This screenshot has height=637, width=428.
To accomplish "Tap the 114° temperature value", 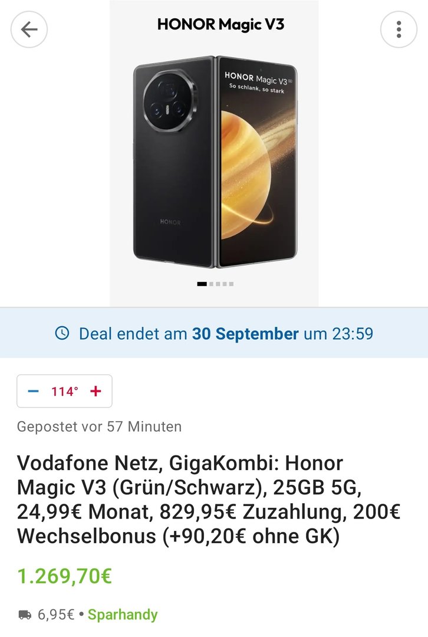I will 64,391.
